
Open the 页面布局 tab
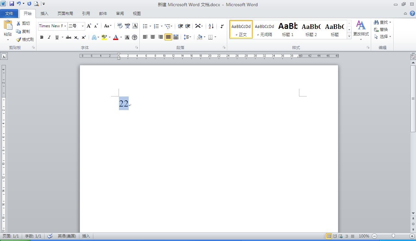[65, 13]
